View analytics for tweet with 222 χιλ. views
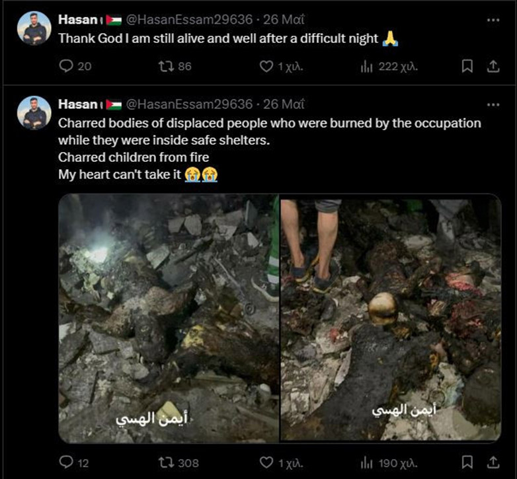This screenshot has width=517, height=479. tap(368, 66)
